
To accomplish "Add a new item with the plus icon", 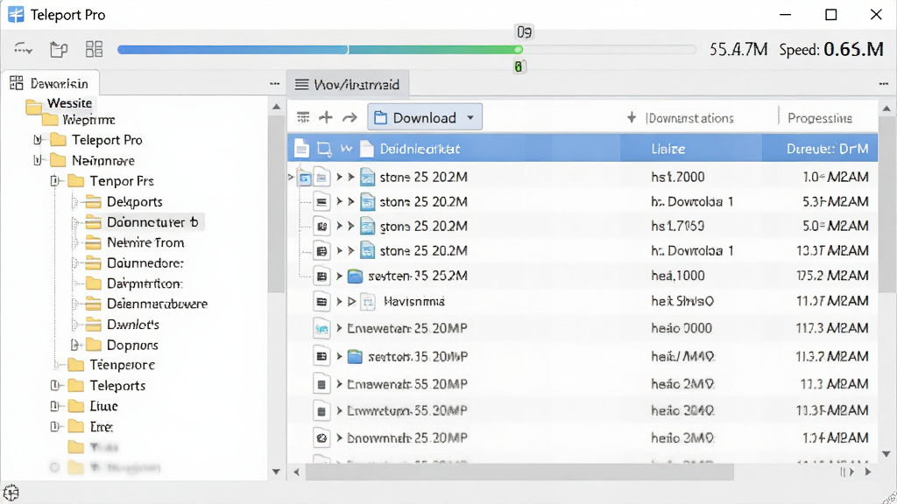I will (326, 118).
